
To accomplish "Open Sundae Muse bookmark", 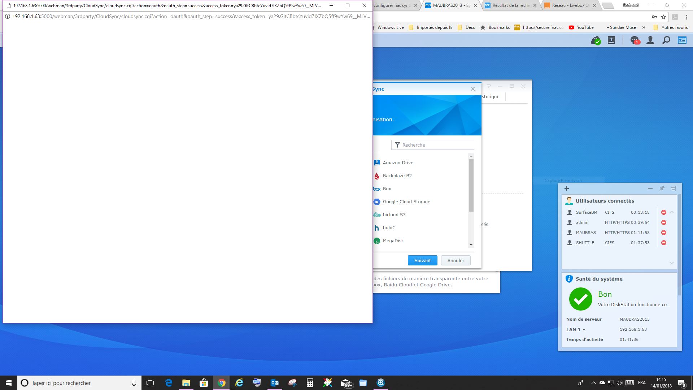I will tap(621, 27).
